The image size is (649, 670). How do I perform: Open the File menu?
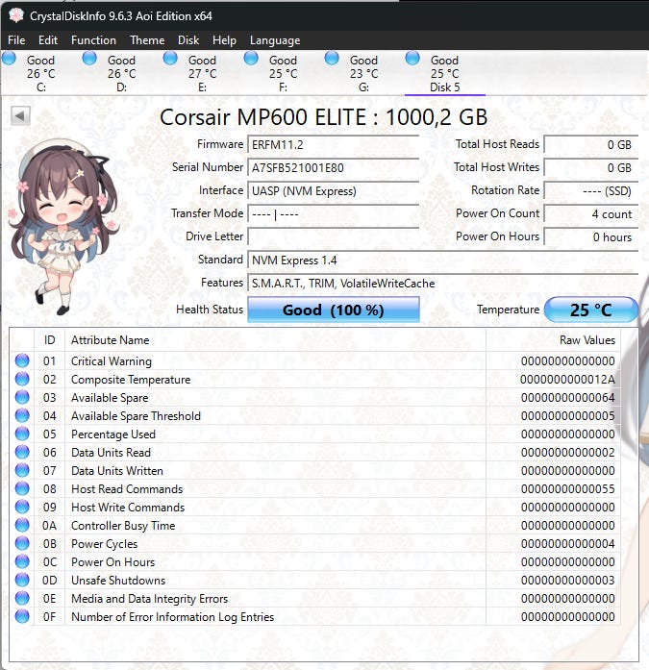click(16, 40)
